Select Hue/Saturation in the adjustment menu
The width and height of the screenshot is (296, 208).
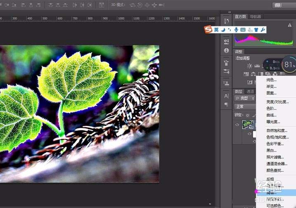click(x=277, y=137)
